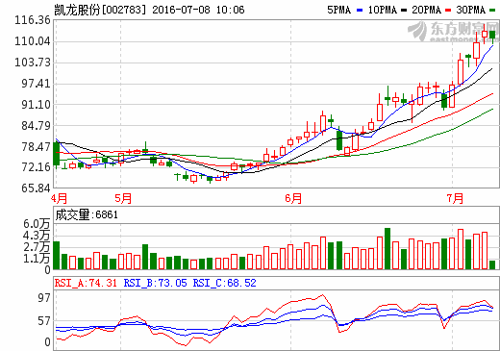Click the 5月 month label
This screenshot has height=351, width=500.
(x=123, y=199)
